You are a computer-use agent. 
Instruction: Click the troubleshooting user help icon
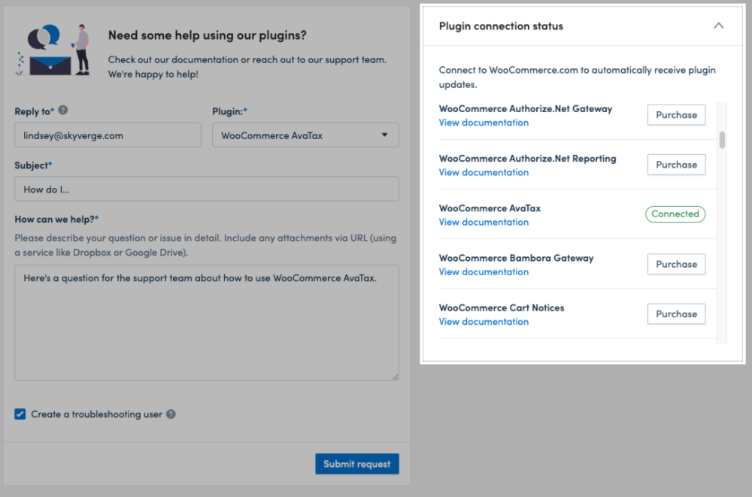171,414
